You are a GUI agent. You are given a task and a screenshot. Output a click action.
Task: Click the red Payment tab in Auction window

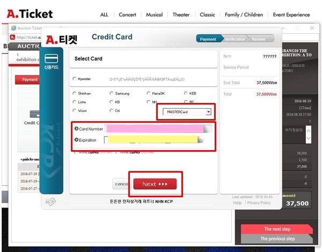point(28,80)
